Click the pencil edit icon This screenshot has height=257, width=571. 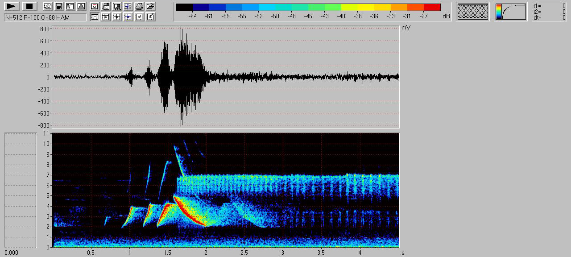coord(150,17)
